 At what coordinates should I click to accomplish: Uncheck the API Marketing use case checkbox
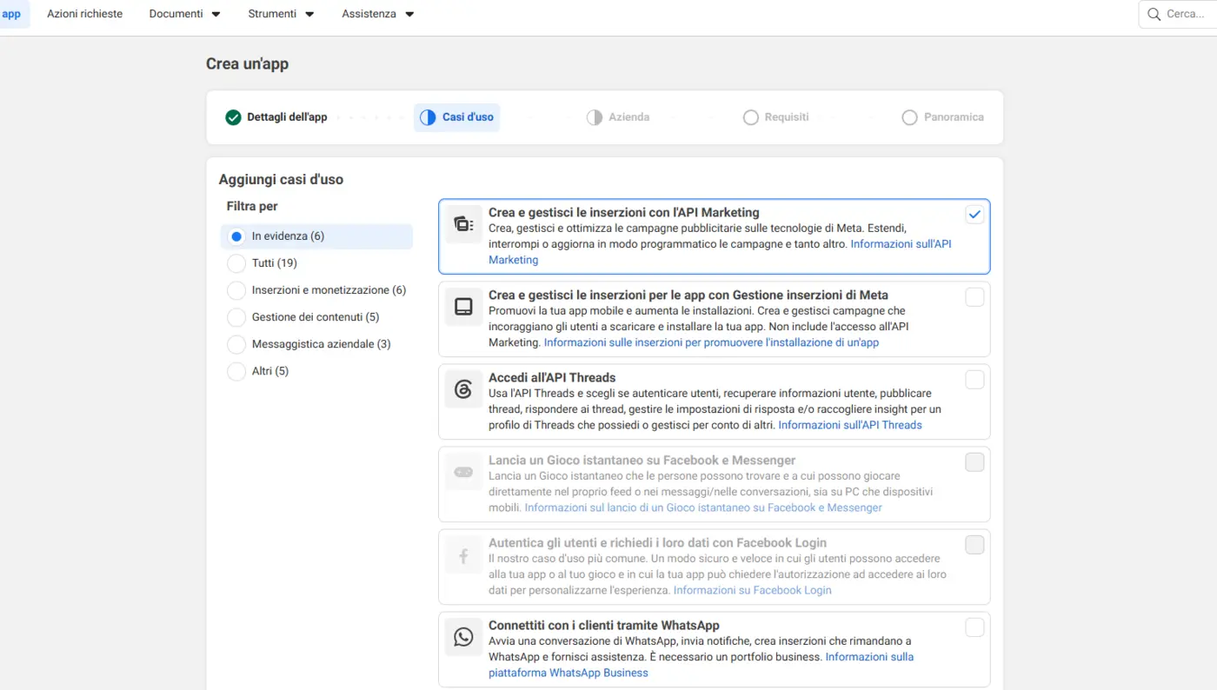[974, 215]
